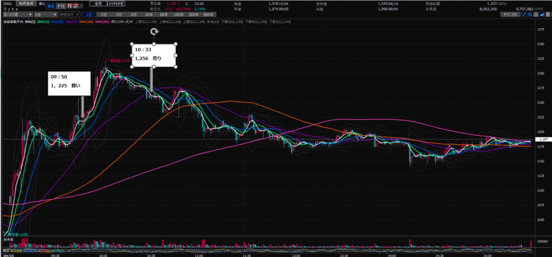Click the trading value '9,707,982'
The width and height of the screenshot is (552, 257).
tap(524, 9)
